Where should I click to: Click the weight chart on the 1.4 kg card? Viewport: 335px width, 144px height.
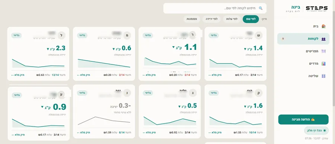(x=236, y=64)
